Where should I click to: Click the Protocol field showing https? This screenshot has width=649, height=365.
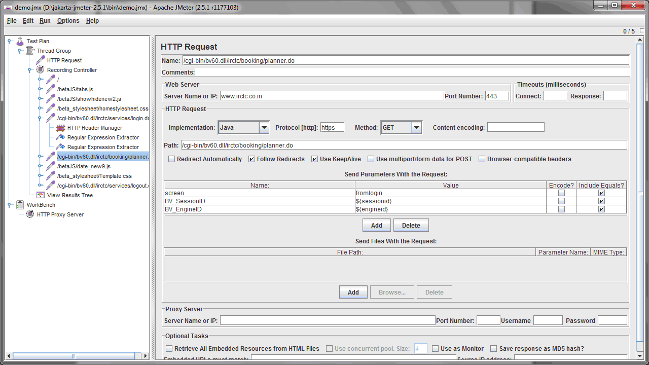click(332, 127)
